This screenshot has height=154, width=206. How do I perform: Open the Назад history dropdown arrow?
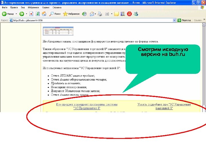(x=16, y=14)
